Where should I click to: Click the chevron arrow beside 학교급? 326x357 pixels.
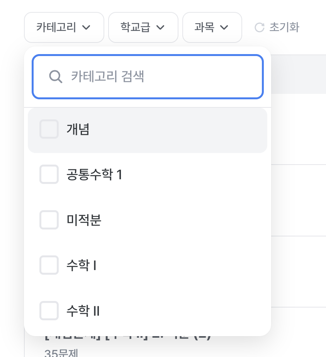pos(160,27)
